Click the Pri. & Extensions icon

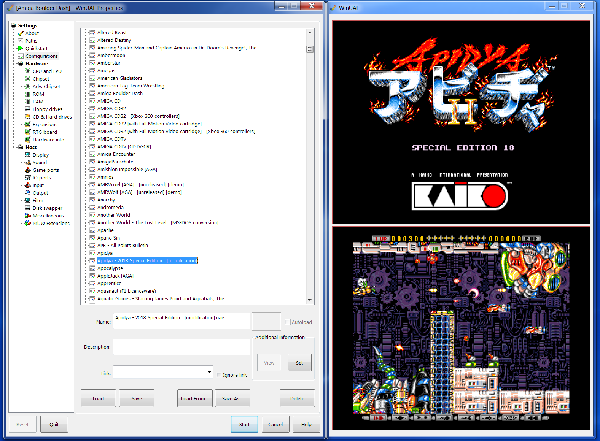(x=28, y=223)
